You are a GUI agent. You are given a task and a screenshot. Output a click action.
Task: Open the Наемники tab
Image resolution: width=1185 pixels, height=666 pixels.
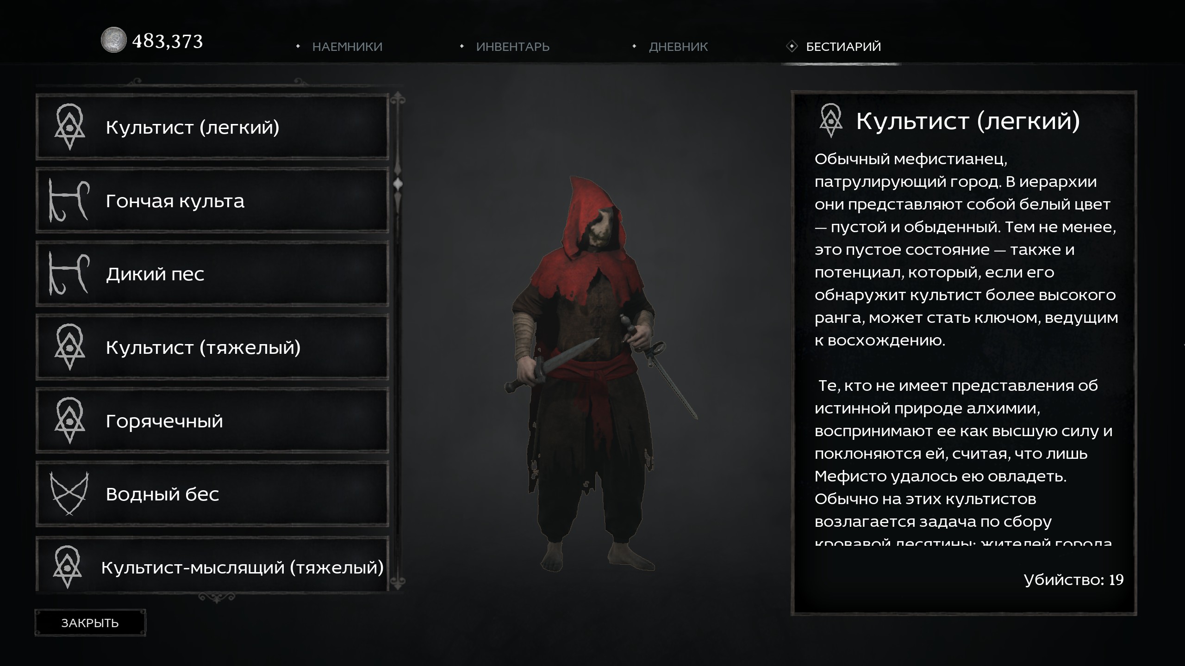347,47
